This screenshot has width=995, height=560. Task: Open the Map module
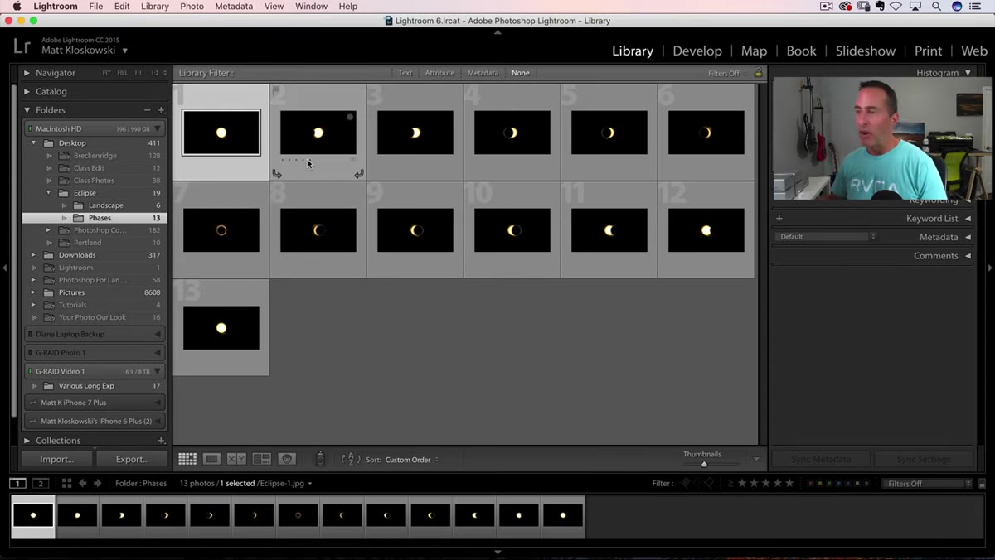(x=754, y=51)
